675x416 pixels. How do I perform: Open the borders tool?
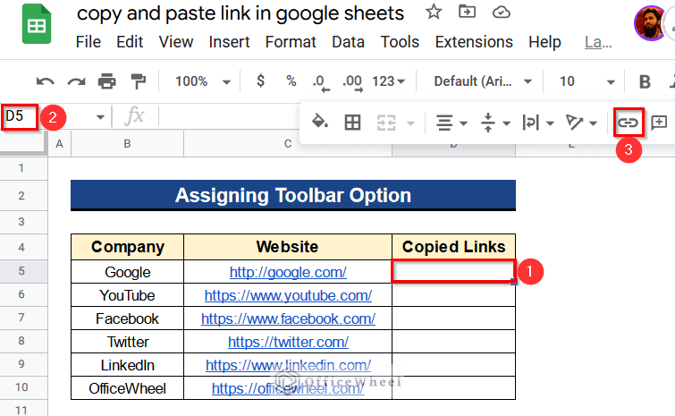352,123
